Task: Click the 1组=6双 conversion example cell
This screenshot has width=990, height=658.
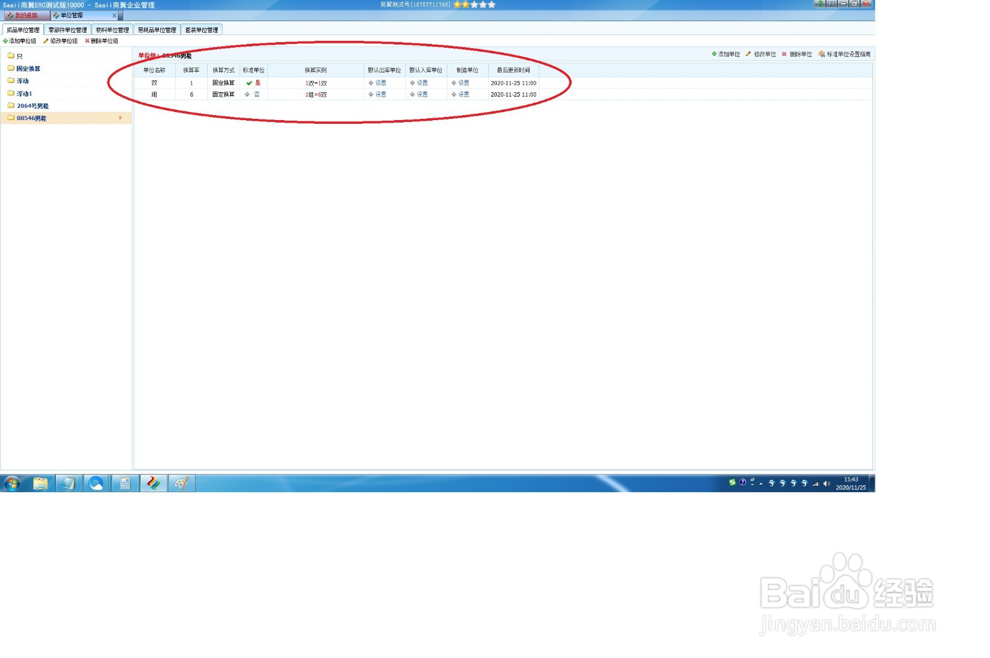Action: coord(316,95)
